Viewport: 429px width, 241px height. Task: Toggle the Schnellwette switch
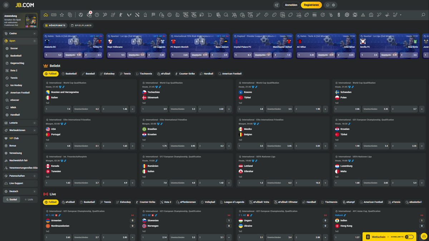coord(409,237)
